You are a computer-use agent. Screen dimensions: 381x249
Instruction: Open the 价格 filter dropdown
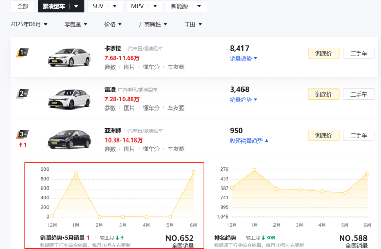coord(113,24)
